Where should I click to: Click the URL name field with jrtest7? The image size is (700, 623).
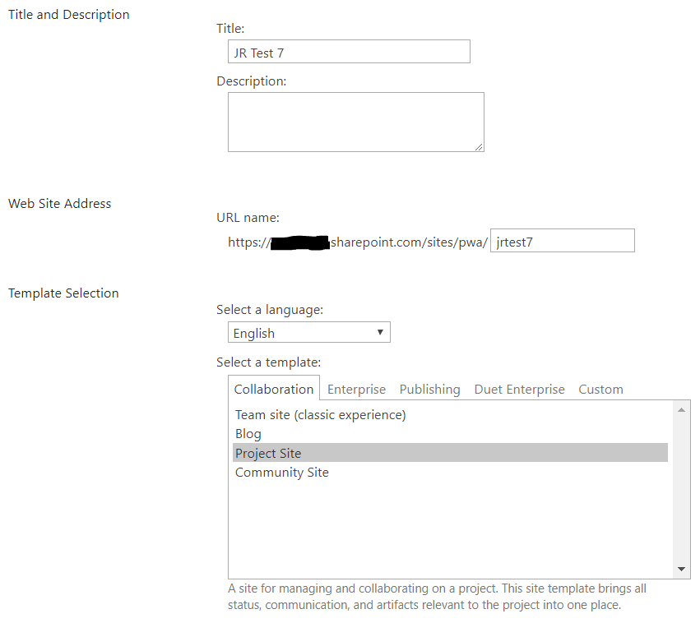562,241
